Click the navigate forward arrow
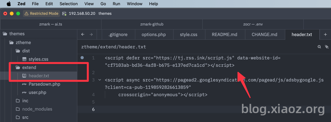Image resolution: width=331 pixels, height=122 pixels. pos(91,35)
